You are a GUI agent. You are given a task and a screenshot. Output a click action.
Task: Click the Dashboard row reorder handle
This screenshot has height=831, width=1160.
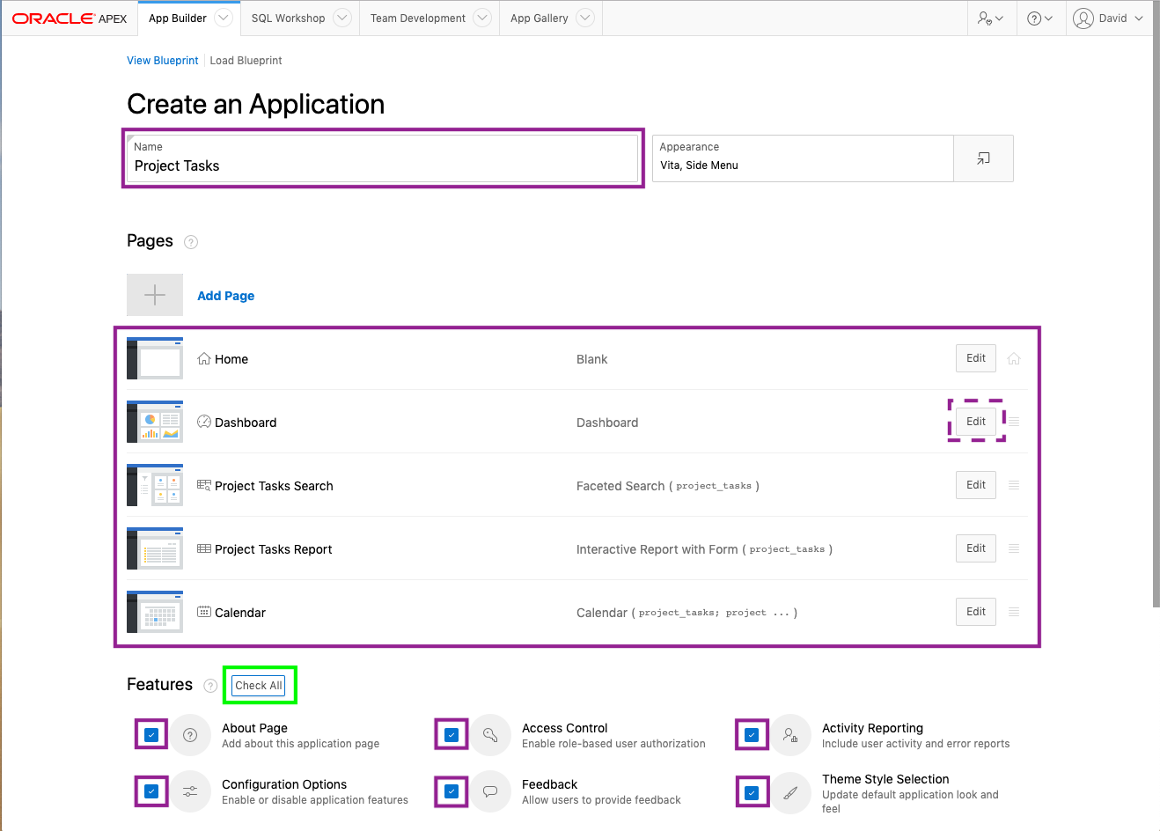click(x=1014, y=422)
